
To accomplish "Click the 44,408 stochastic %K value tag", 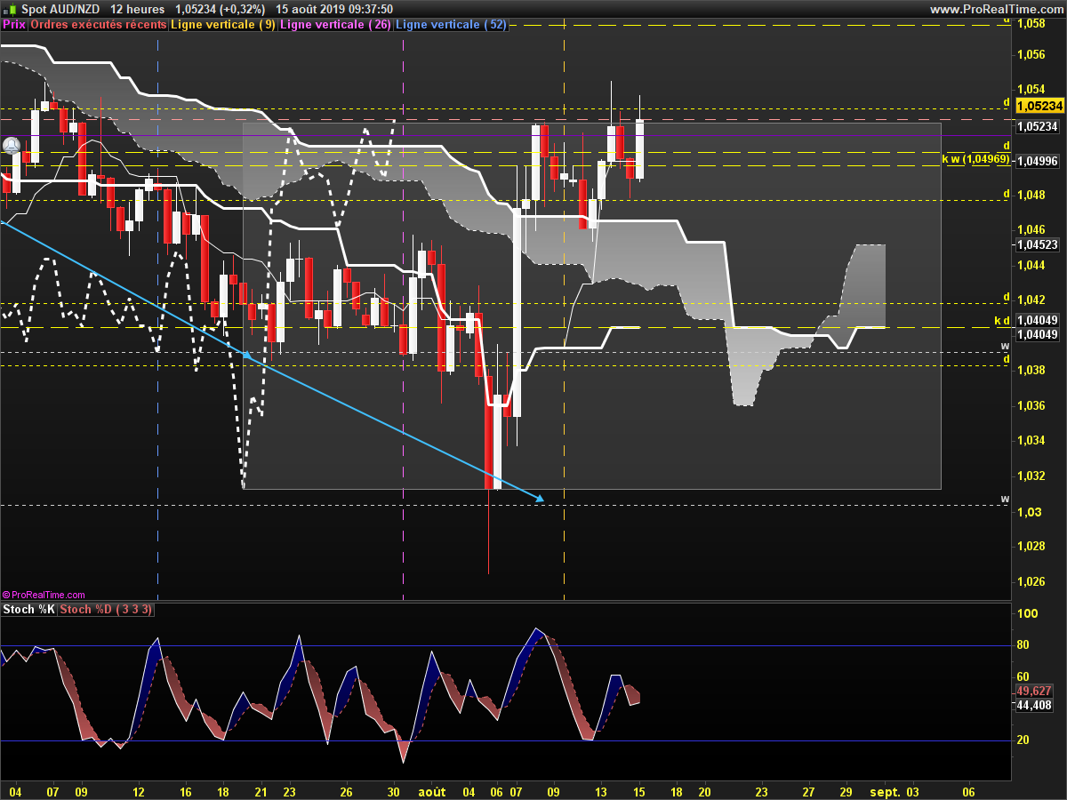I will [1034, 705].
